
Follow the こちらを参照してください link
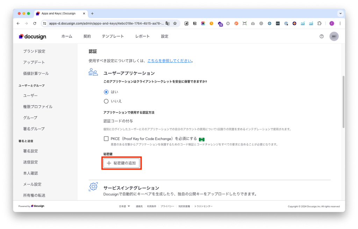coord(169,61)
